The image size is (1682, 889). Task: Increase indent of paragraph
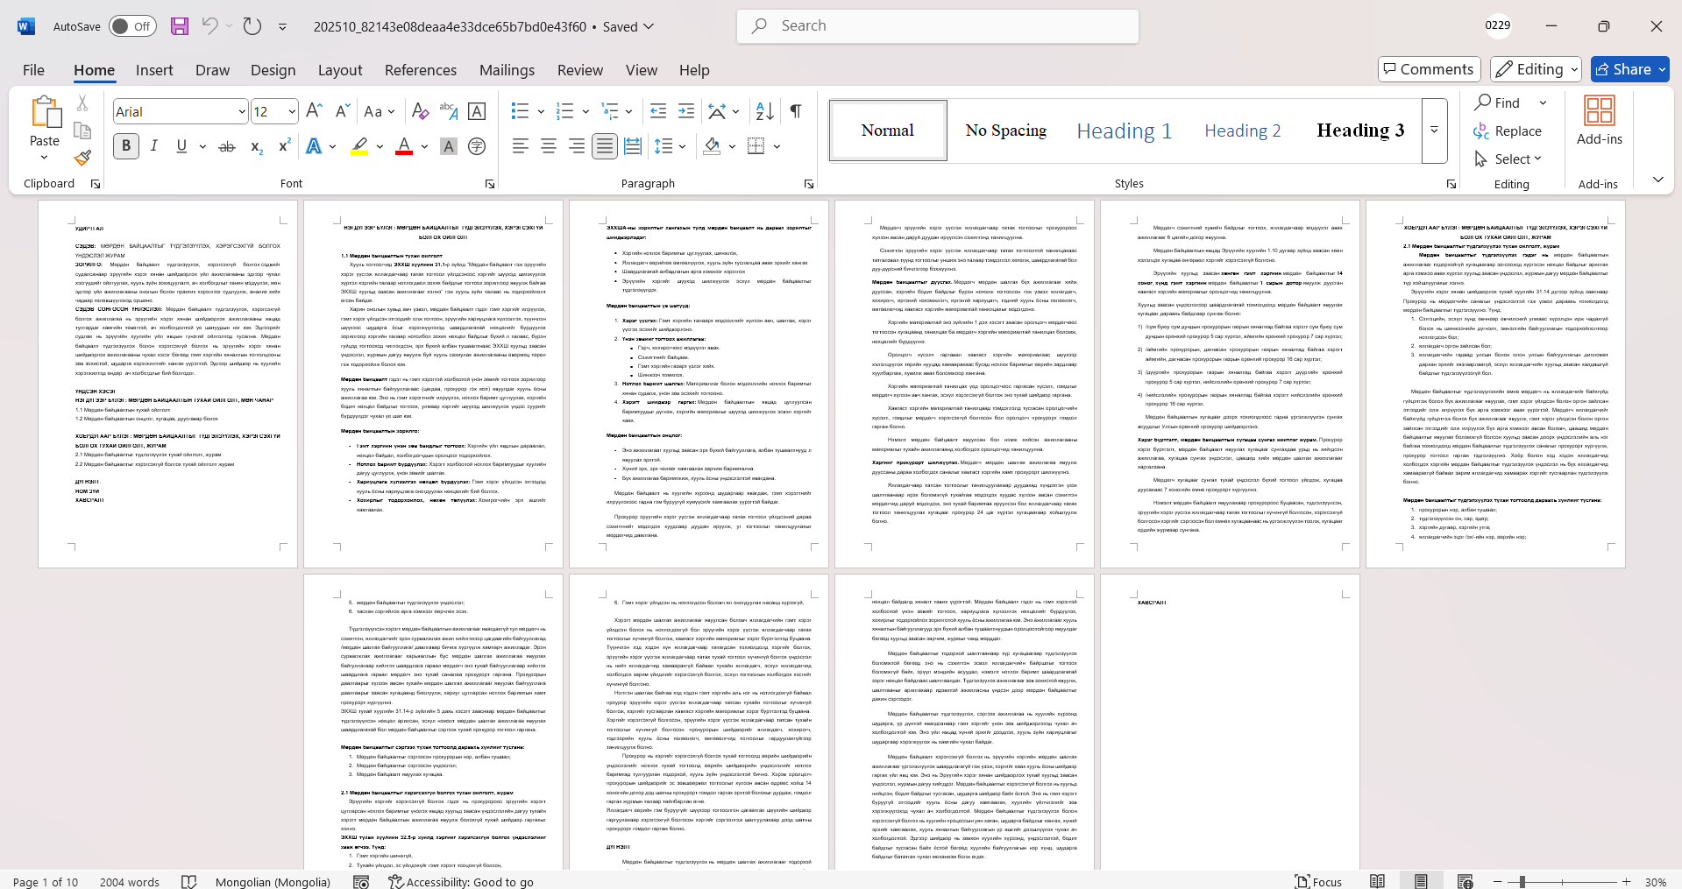(x=686, y=111)
